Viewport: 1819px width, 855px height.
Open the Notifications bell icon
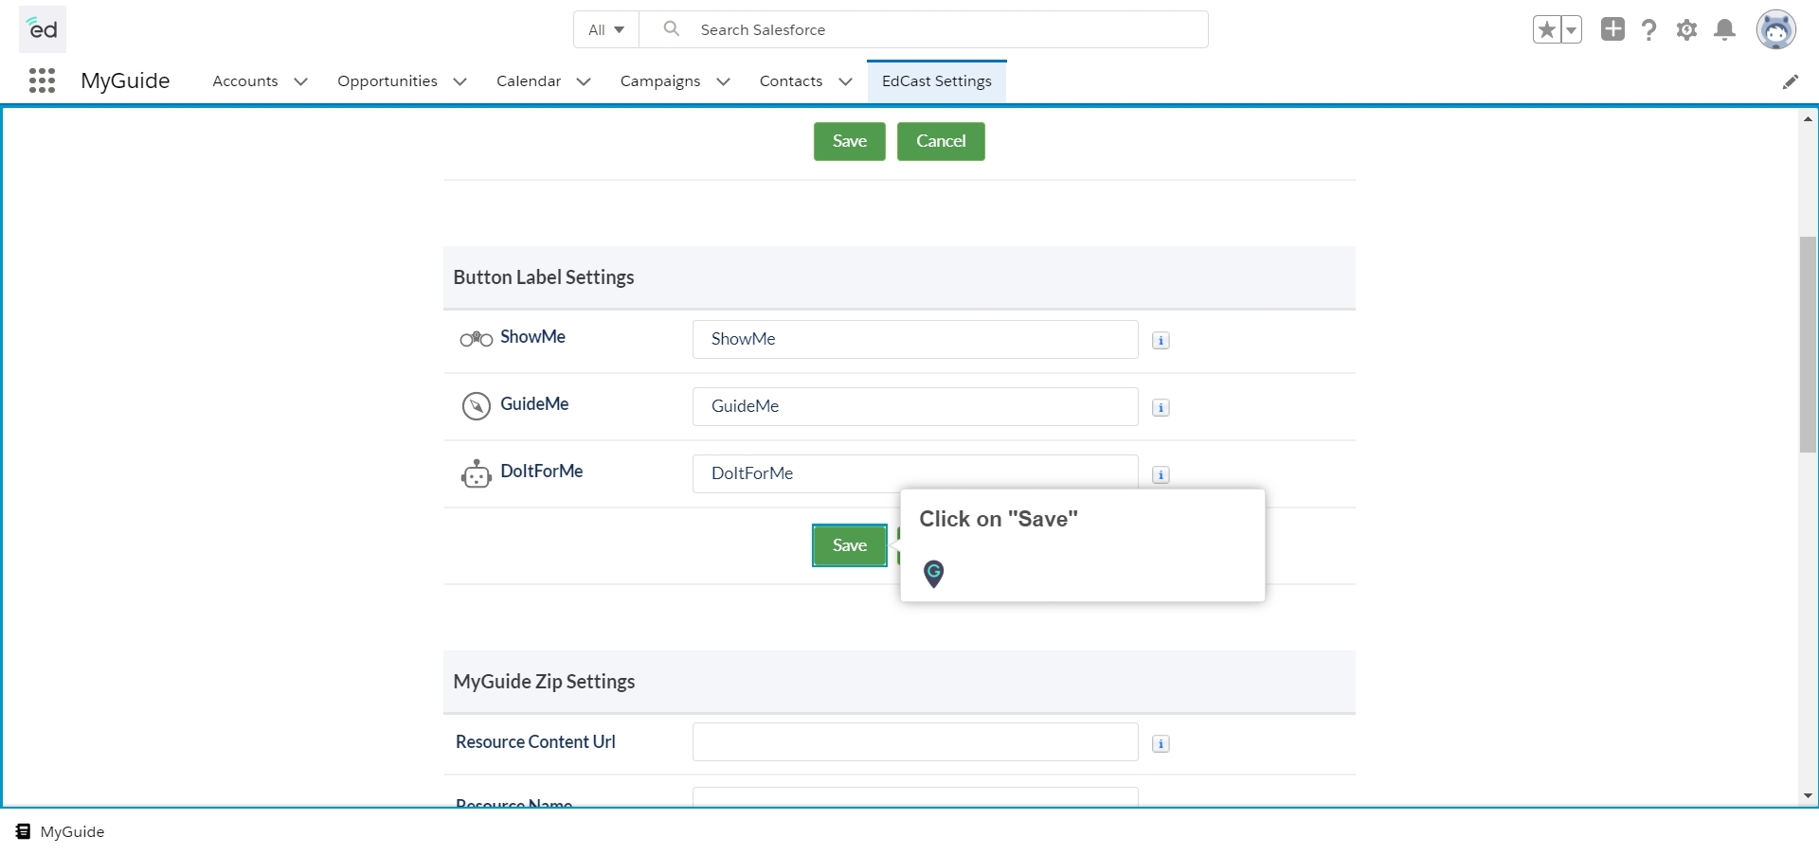[x=1725, y=29]
